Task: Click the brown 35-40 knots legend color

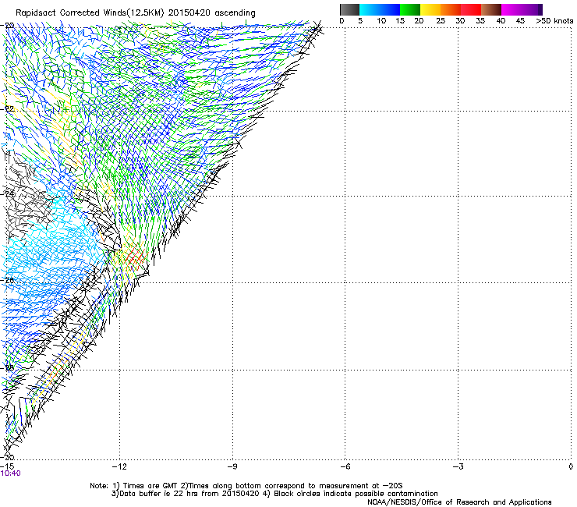Action: tap(491, 9)
